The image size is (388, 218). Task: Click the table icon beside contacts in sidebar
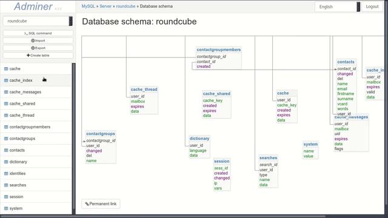click(x=6, y=150)
